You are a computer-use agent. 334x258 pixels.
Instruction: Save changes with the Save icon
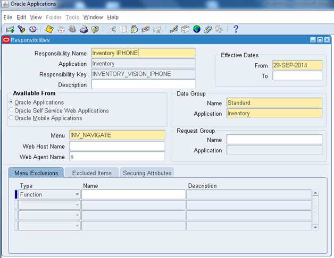pos(49,29)
